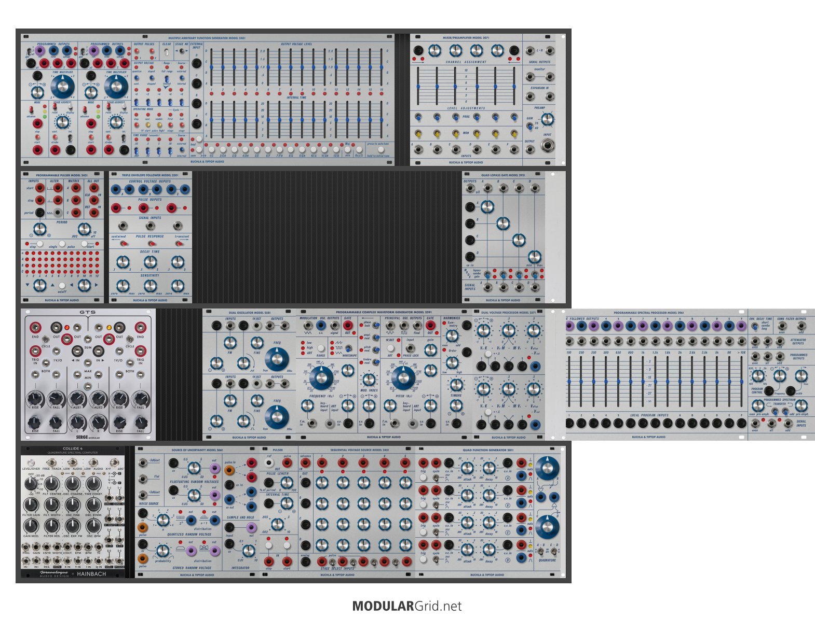Click upper FREQ knob on Dual Oscillator 258t
Viewport: 815px width, 617px height.
(x=277, y=359)
